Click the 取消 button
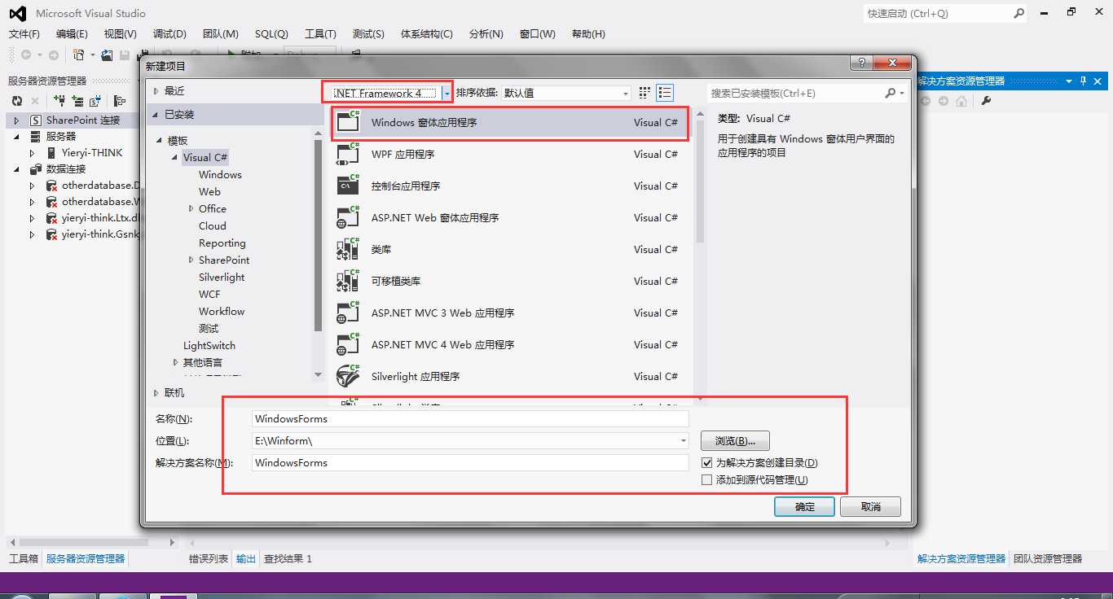1113x599 pixels. click(x=870, y=506)
